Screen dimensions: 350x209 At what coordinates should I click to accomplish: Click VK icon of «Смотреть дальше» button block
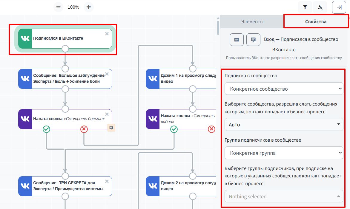click(25, 119)
